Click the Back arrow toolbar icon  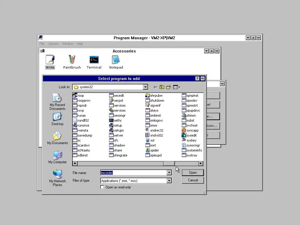155,87
